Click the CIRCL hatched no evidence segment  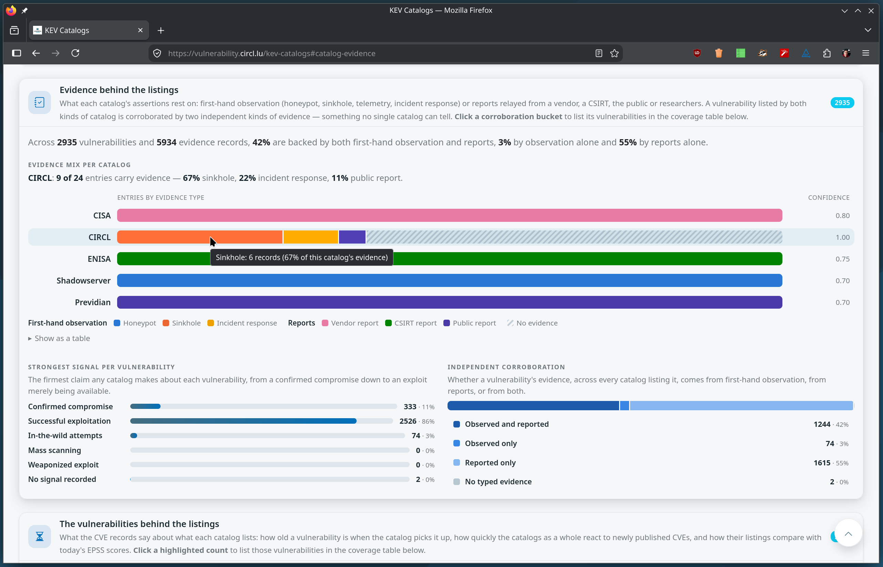(x=574, y=237)
